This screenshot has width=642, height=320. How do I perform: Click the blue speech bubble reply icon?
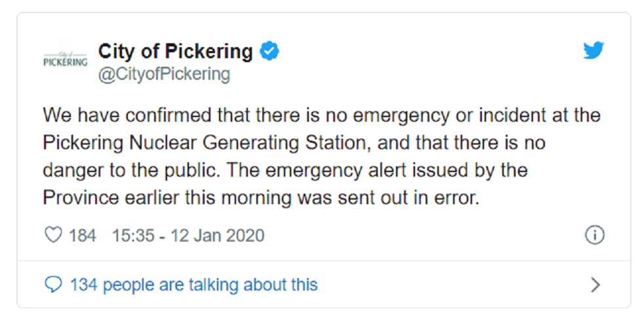coord(53,285)
